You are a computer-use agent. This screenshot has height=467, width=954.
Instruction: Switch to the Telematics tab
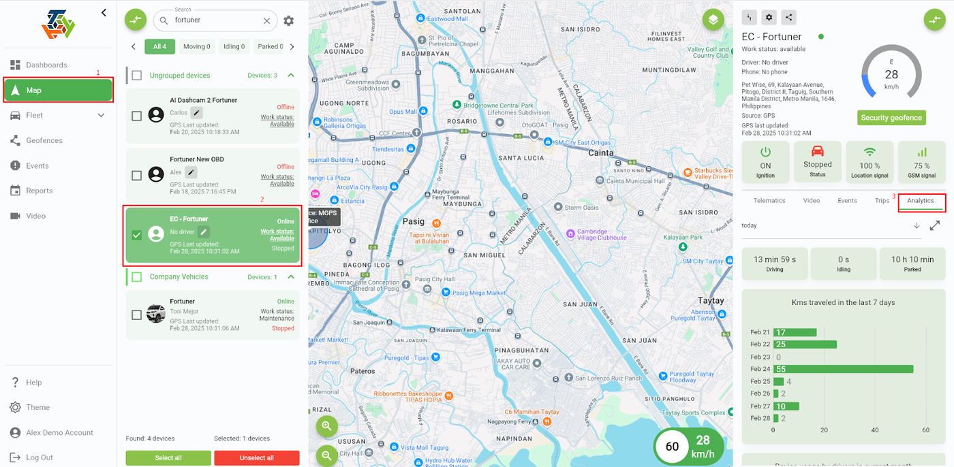[769, 201]
